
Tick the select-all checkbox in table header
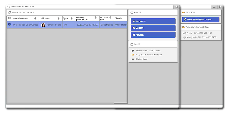9,18
